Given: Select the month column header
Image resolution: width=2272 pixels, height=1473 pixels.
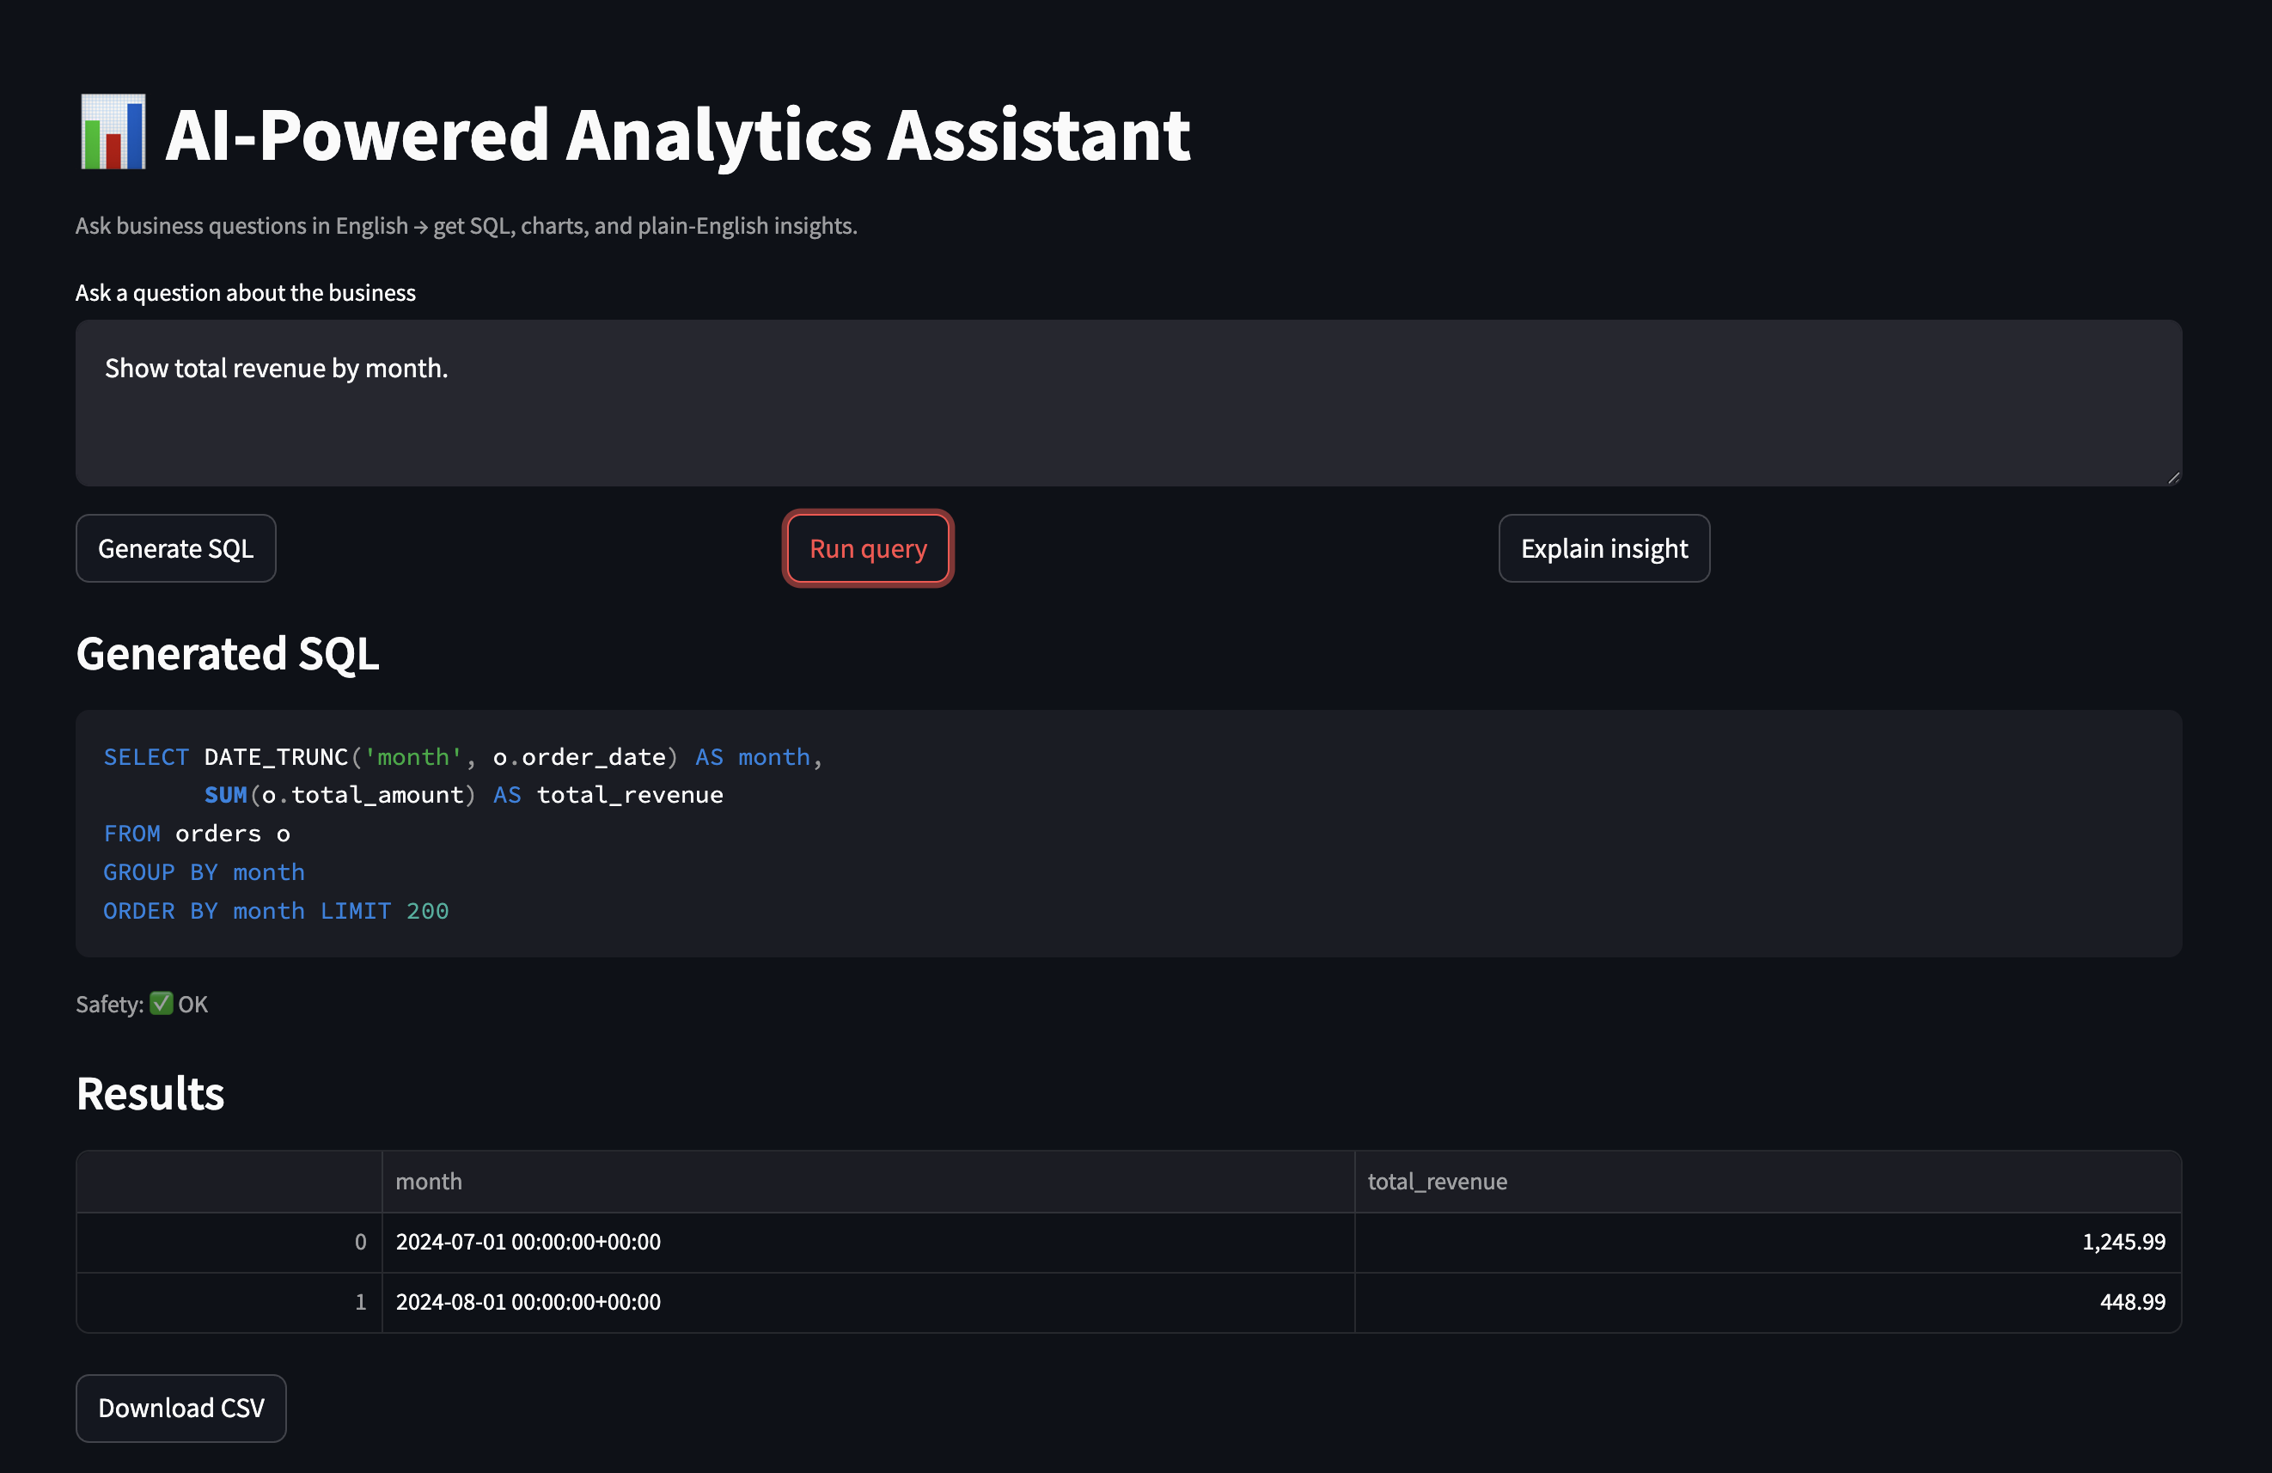Looking at the screenshot, I should click(x=868, y=1181).
